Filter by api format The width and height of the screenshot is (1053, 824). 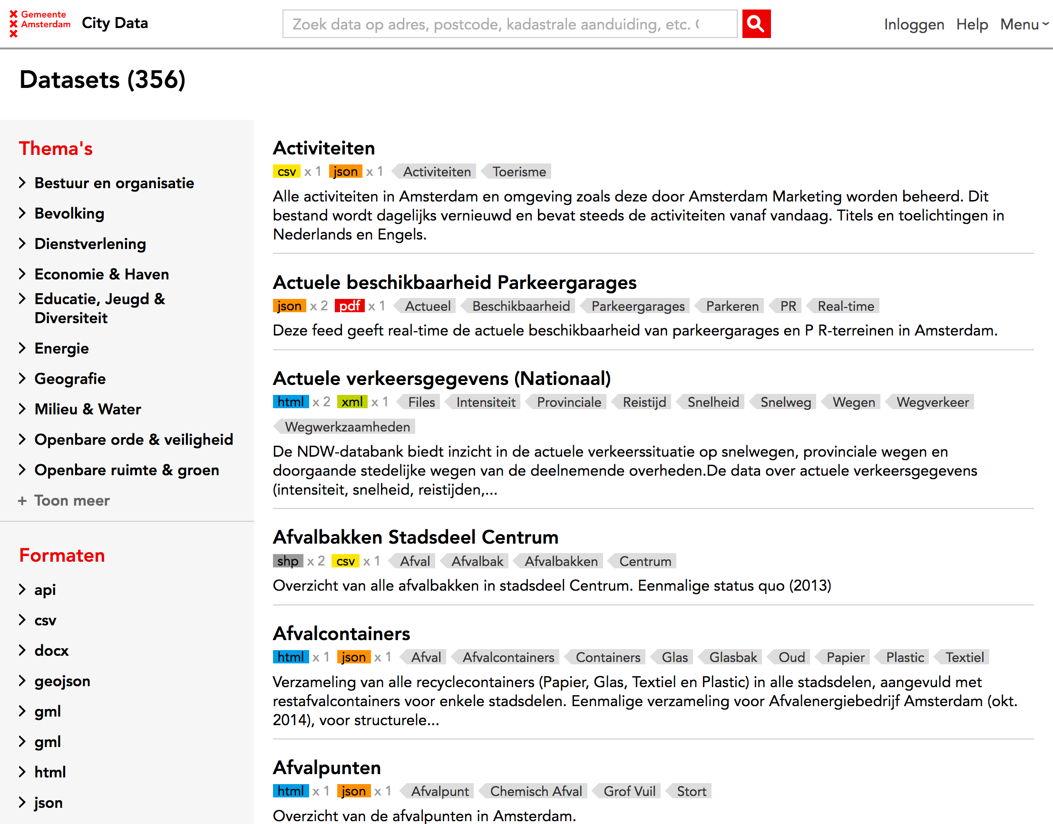(x=45, y=590)
